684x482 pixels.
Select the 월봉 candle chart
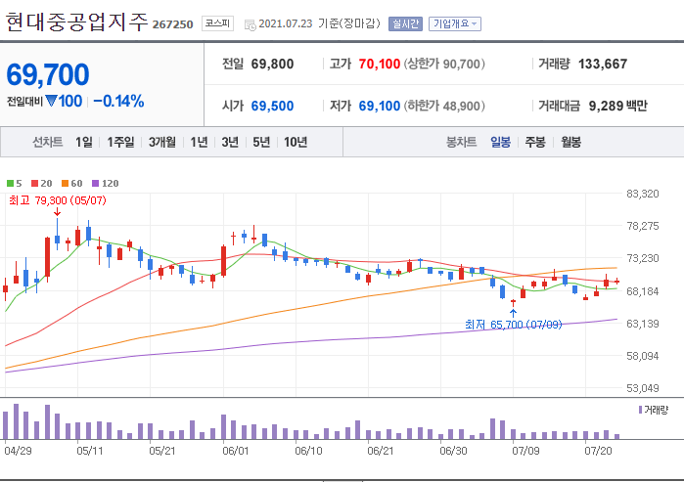coord(570,142)
